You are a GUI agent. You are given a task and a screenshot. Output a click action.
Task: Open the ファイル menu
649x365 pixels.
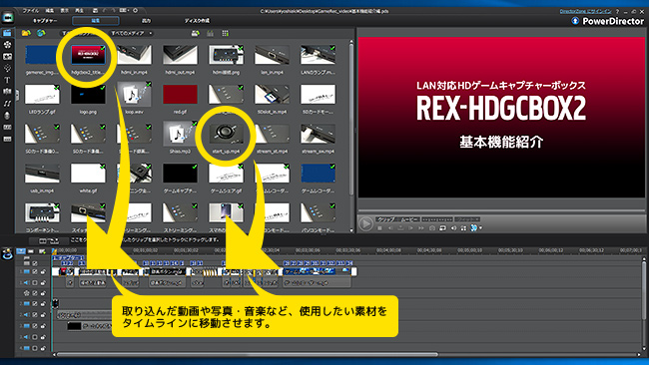[x=30, y=11]
